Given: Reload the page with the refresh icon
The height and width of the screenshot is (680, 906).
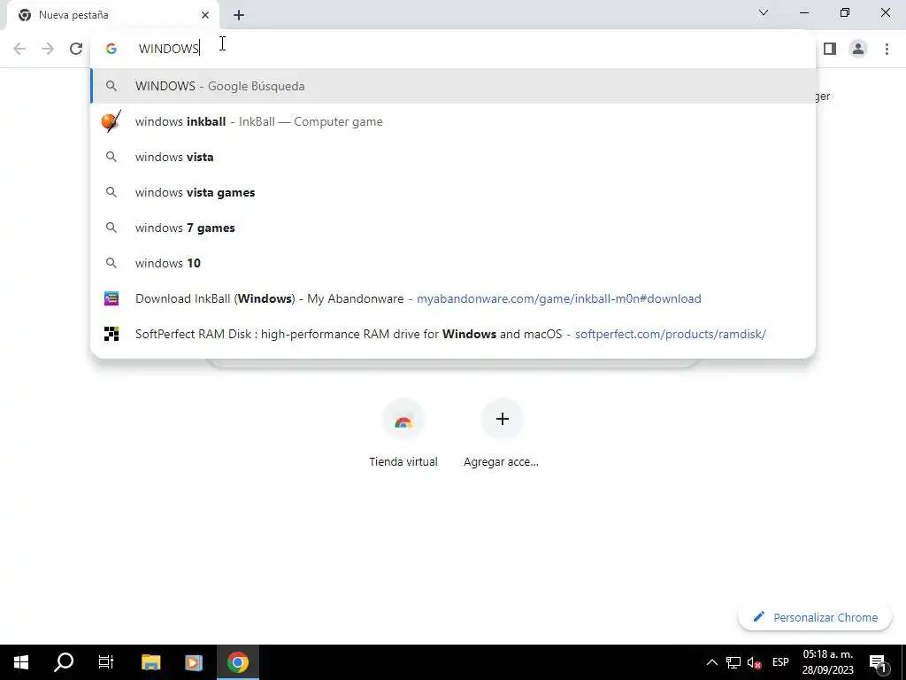Looking at the screenshot, I should (76, 49).
